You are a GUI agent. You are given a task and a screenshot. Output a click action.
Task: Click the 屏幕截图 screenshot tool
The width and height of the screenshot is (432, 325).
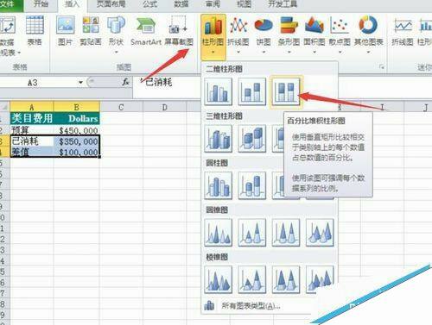click(179, 31)
